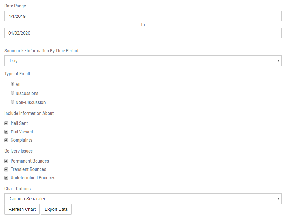Uncheck the Mail Sent checkbox
The image size is (286, 217).
coord(6,123)
